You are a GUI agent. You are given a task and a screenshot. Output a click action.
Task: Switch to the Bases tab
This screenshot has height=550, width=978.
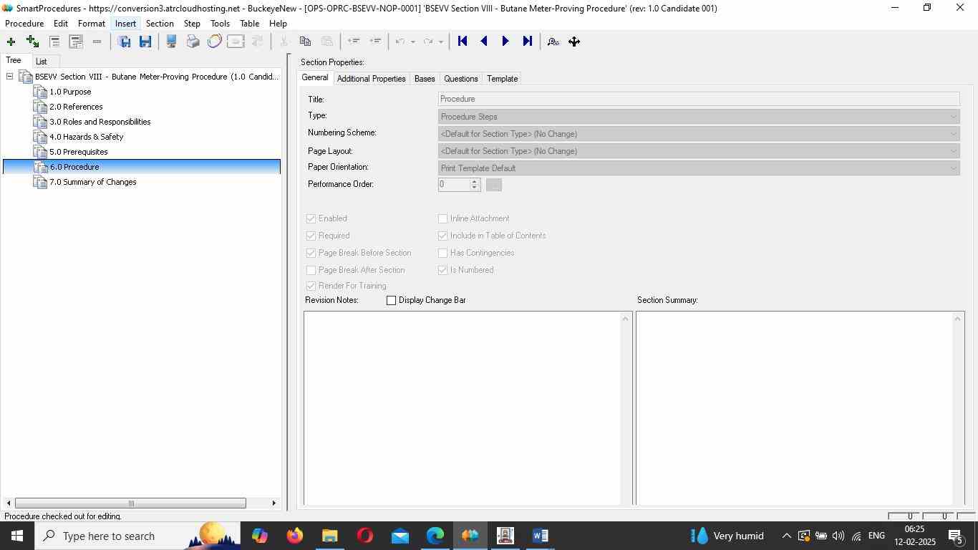425,79
